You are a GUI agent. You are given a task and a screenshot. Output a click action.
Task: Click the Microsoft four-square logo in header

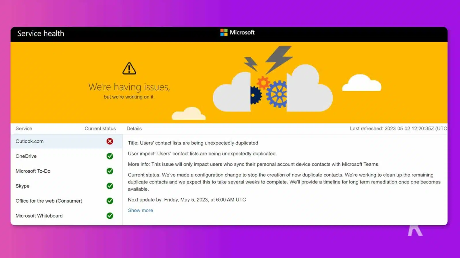click(x=224, y=32)
